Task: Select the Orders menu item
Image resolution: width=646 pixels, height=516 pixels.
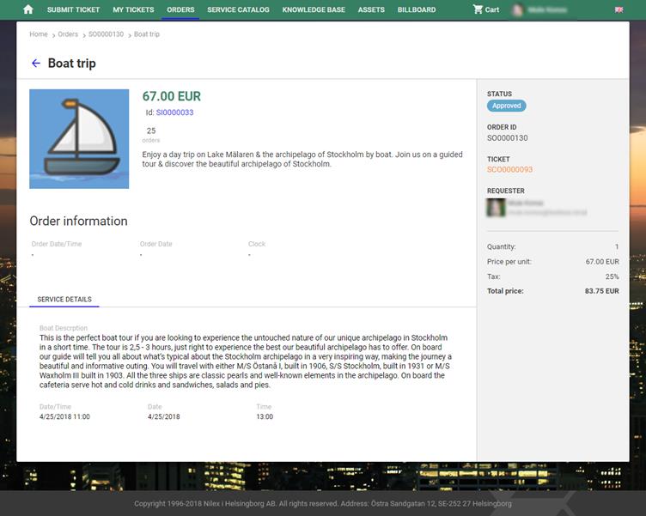Action: pos(180,9)
